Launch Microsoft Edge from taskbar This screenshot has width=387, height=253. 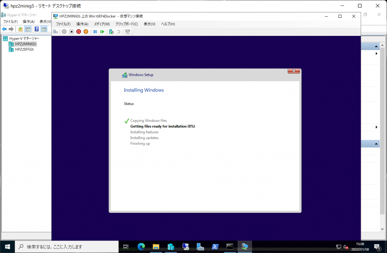point(141,247)
